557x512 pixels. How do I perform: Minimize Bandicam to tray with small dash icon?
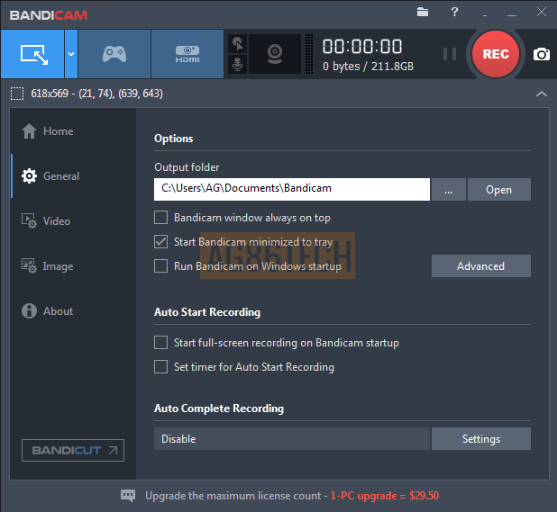pyautogui.click(x=485, y=15)
